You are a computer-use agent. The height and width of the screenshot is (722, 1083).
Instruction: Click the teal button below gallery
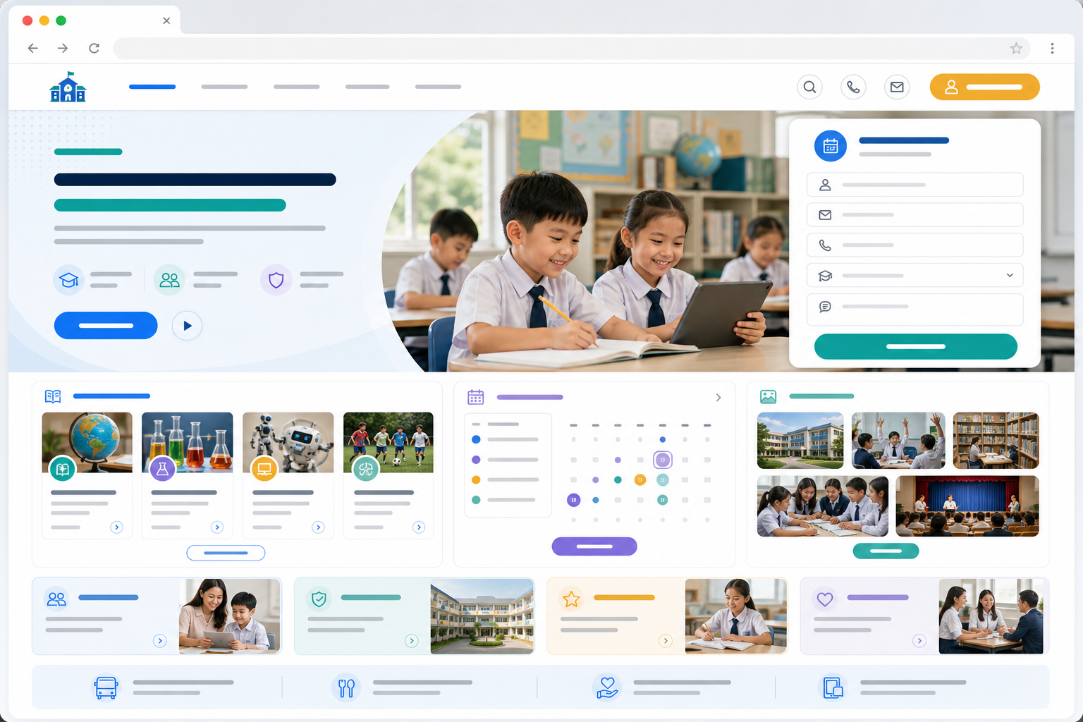point(886,551)
